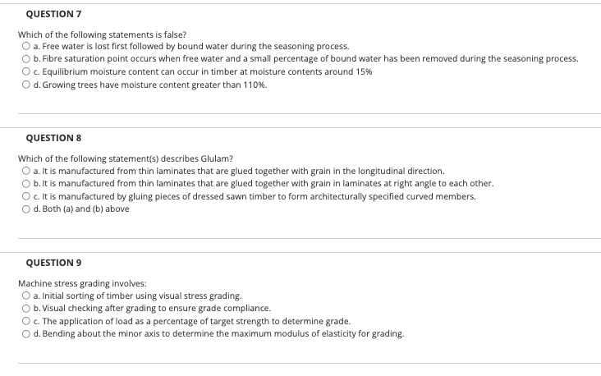Choose Visual checking after grading option

point(25,309)
